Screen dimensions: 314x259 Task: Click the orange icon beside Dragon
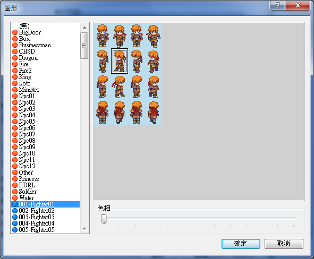(x=15, y=58)
